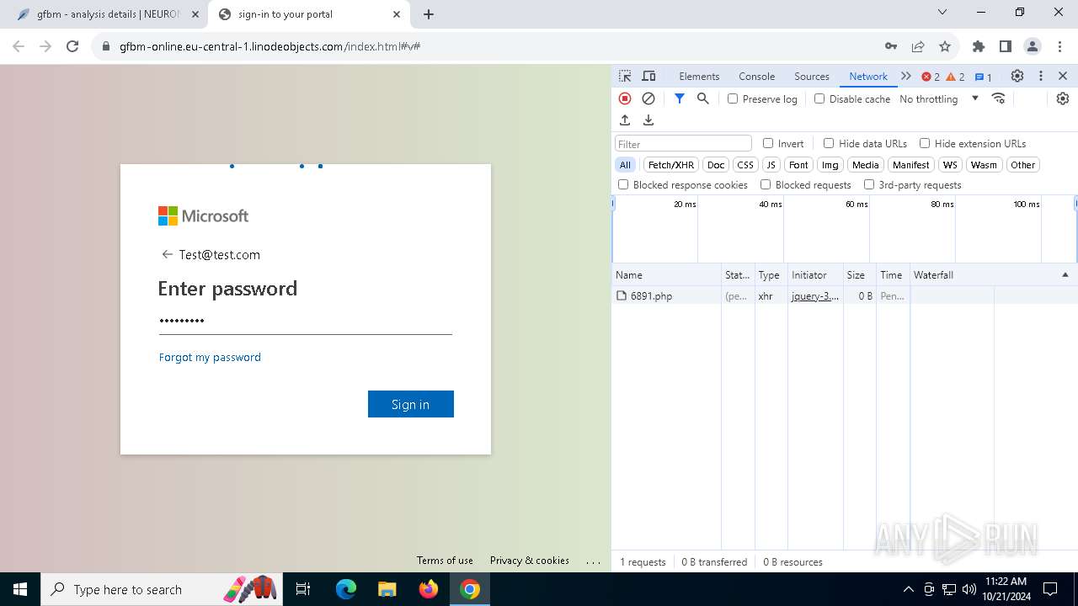
Task: Open the Forgot my password link
Action: coord(210,357)
